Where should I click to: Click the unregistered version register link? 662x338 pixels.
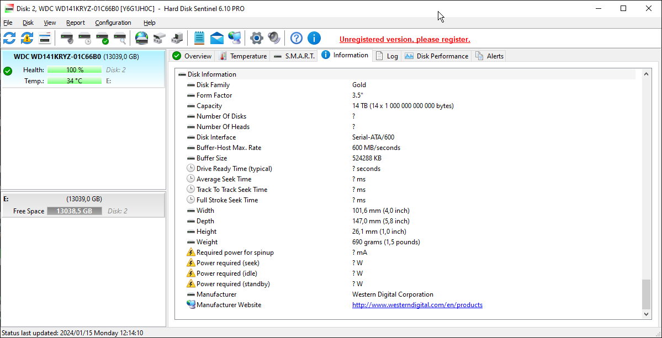pyautogui.click(x=405, y=40)
